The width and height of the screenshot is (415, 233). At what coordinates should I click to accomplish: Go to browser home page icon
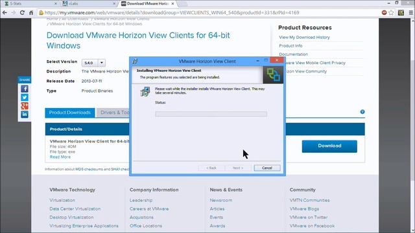pyautogui.click(x=31, y=12)
